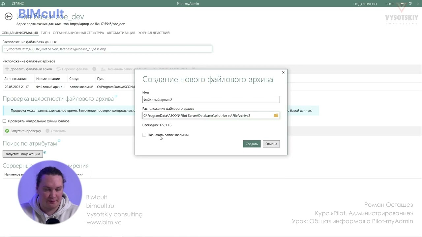Click 'Путь' column header

tap(101, 79)
